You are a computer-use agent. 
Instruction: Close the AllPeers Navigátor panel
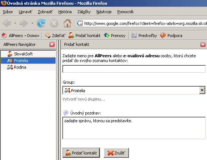52,44
